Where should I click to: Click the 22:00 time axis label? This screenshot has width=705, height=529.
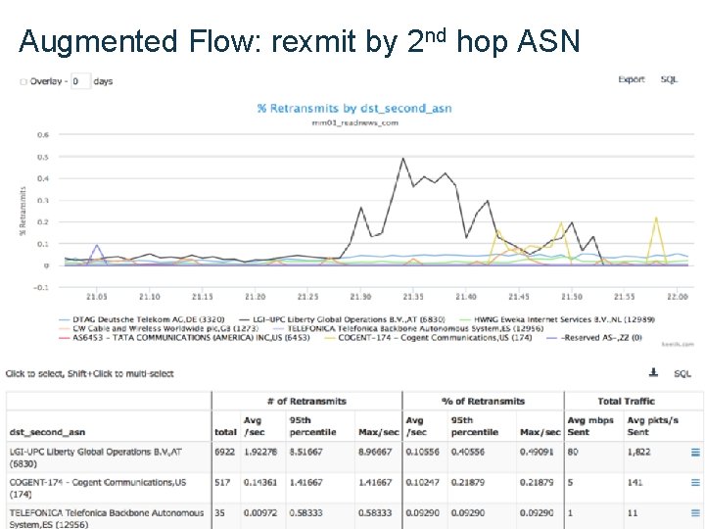678,297
